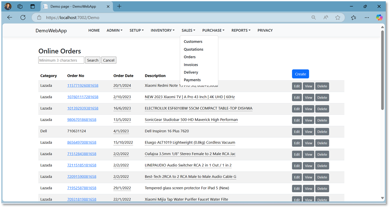Delete the Dell Inspiron 16 Plus order

(322, 131)
